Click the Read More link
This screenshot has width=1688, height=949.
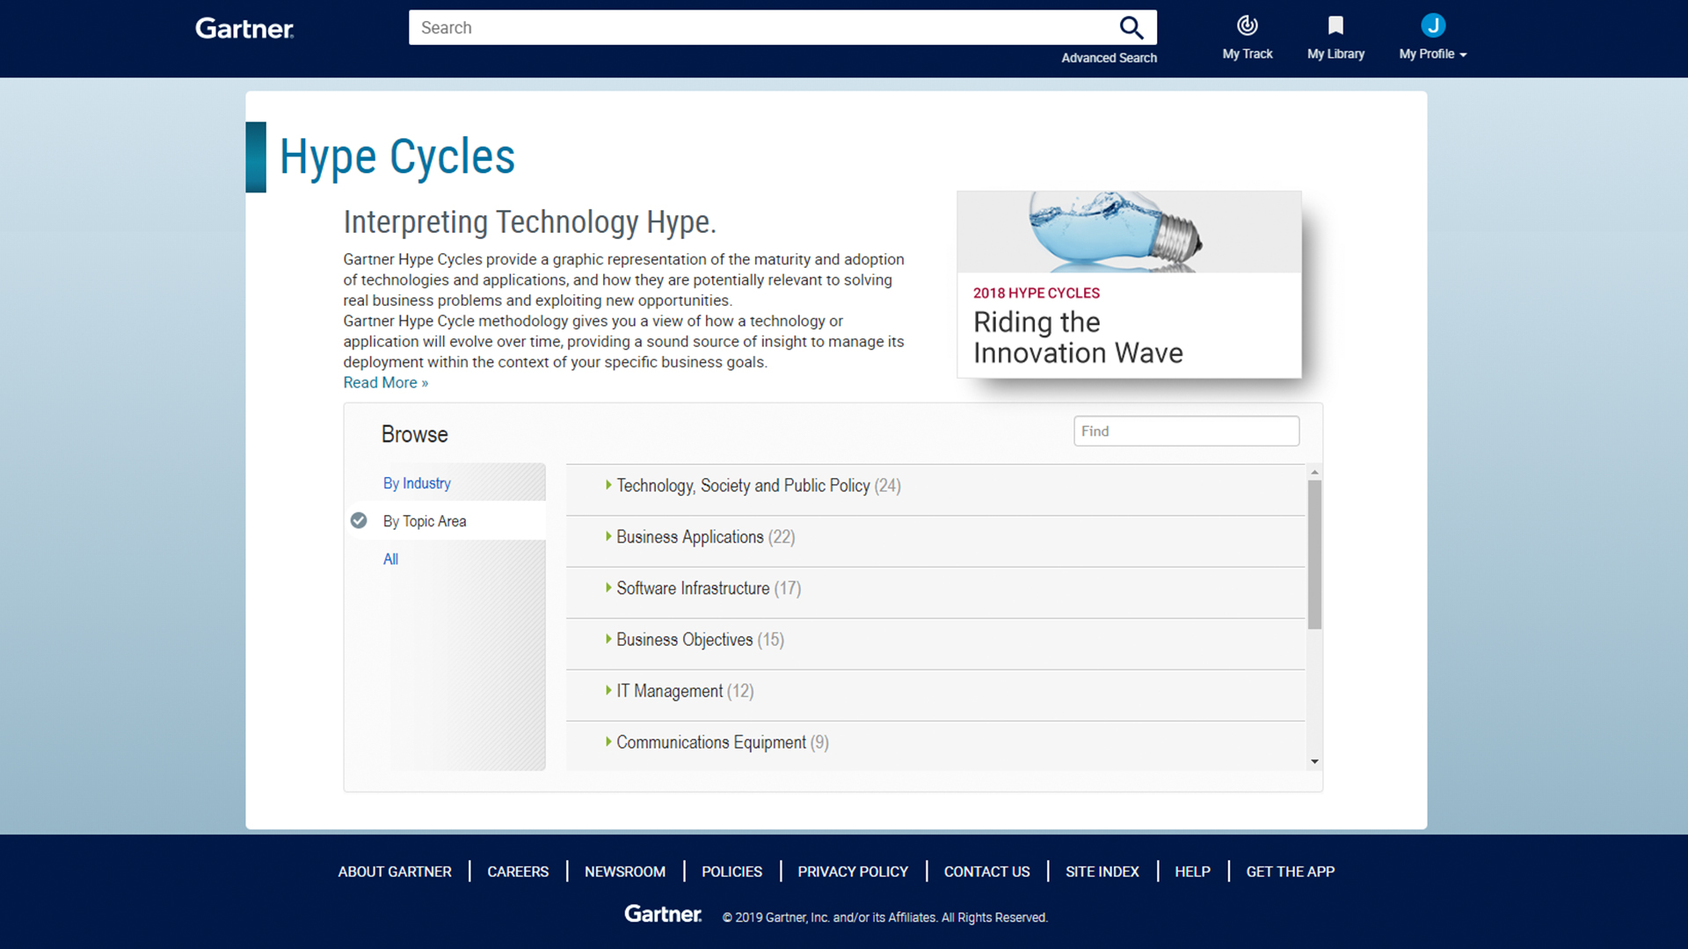coord(385,382)
